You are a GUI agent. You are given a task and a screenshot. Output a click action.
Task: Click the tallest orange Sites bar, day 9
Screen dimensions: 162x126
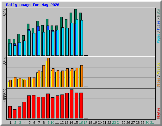(x=48, y=72)
